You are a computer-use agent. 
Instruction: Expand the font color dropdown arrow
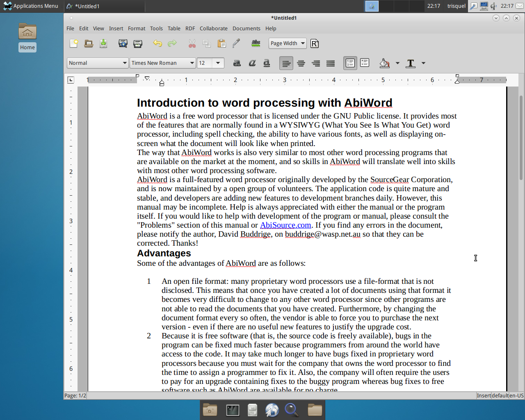click(423, 63)
